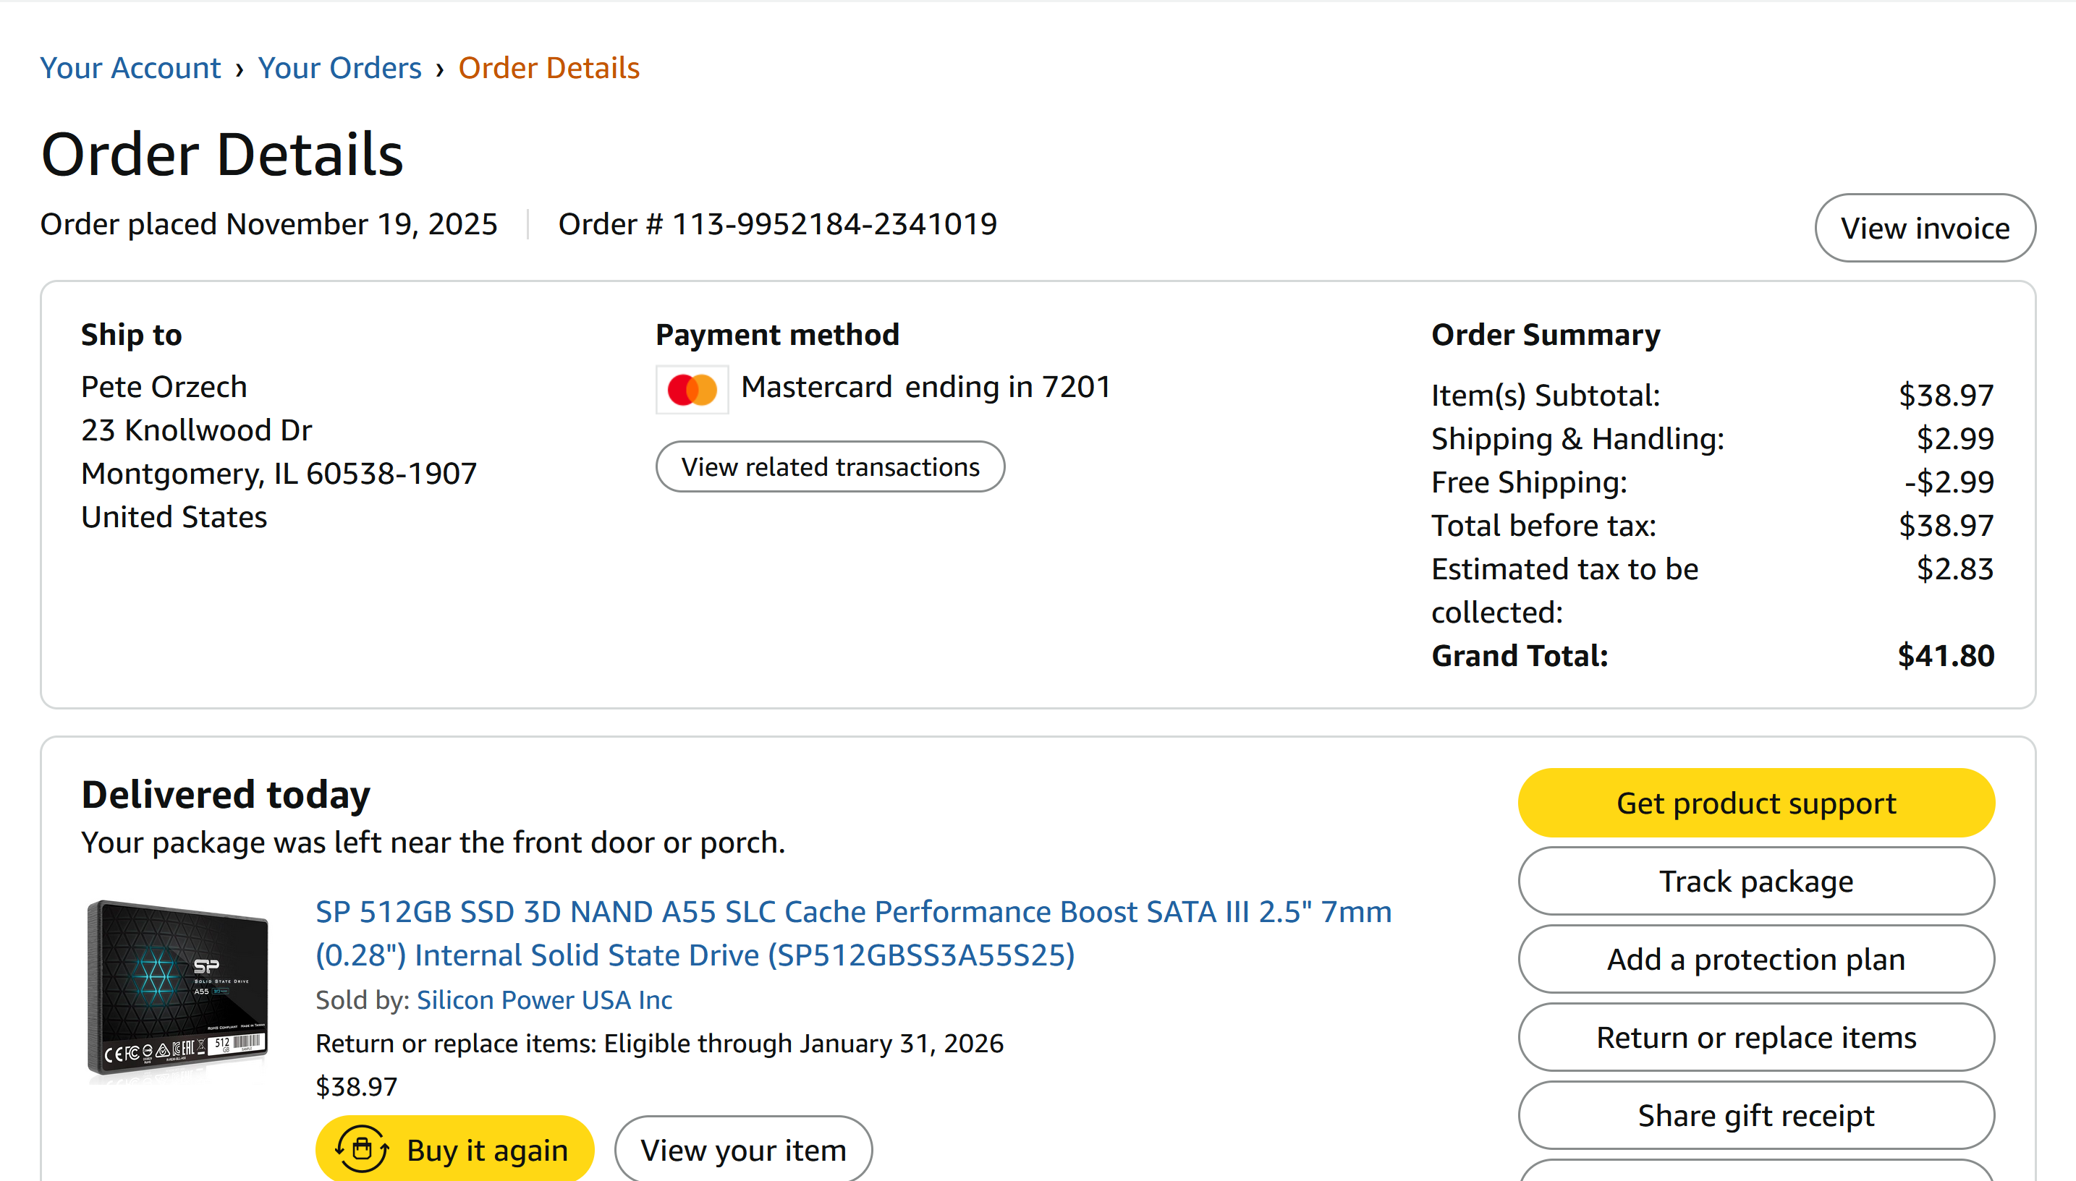Click Track package
The width and height of the screenshot is (2076, 1181).
coord(1755,881)
